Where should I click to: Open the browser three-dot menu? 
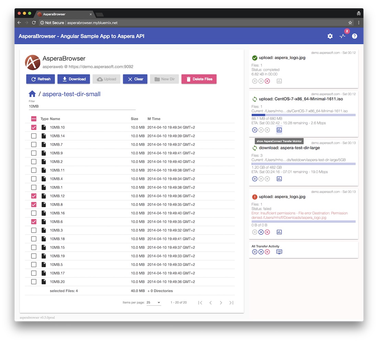click(359, 23)
